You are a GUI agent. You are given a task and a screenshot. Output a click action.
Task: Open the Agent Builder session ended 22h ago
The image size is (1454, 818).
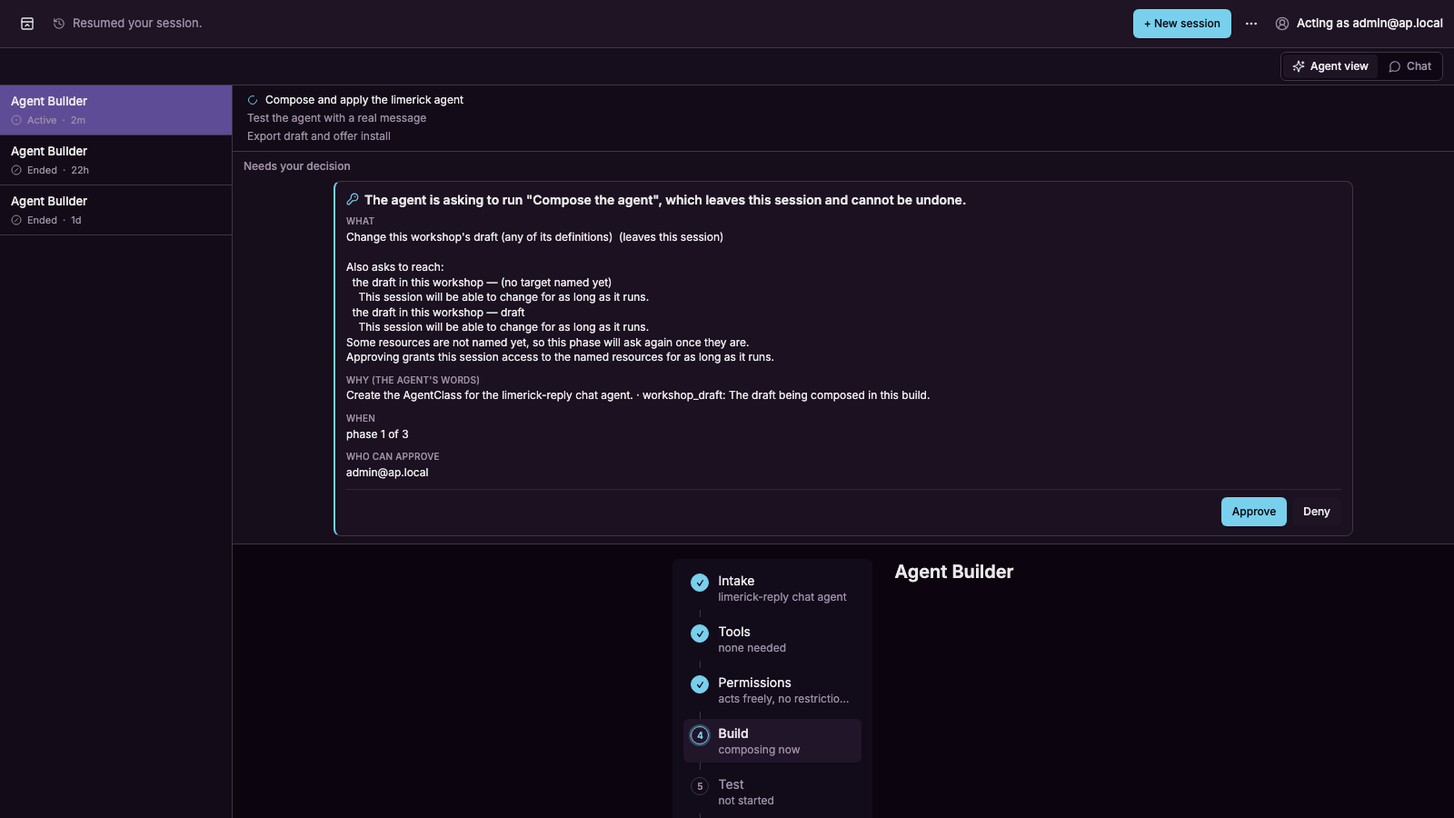pos(116,160)
